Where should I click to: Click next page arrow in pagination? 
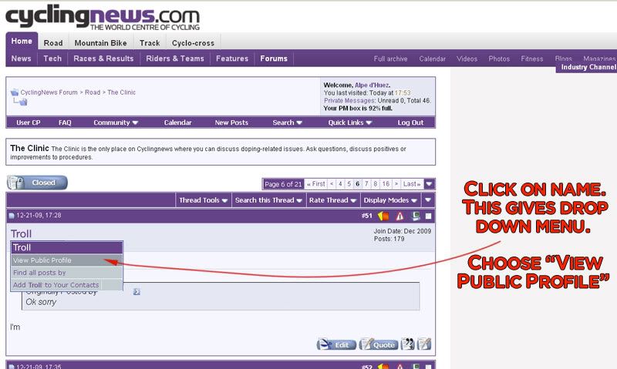(396, 184)
